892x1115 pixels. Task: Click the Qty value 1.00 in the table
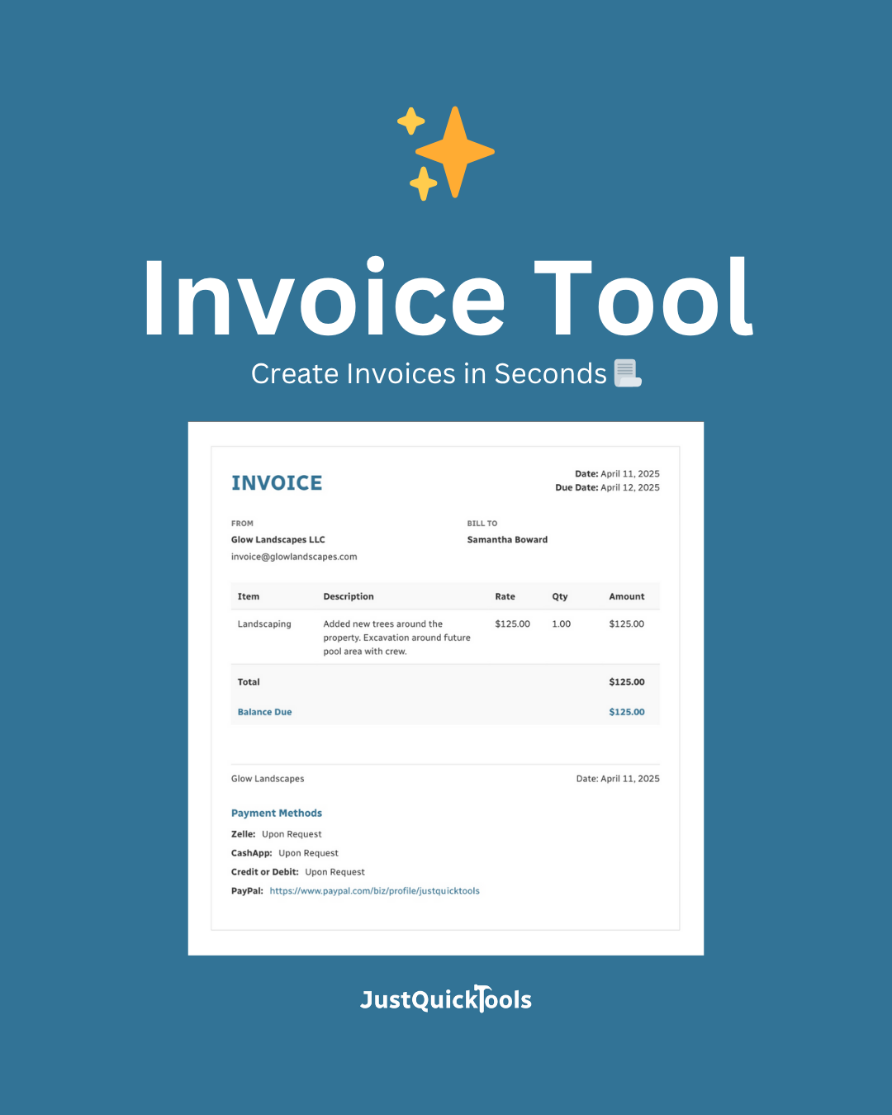(561, 624)
